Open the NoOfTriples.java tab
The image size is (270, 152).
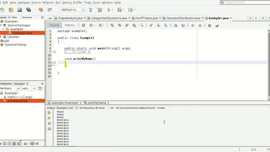point(146,18)
